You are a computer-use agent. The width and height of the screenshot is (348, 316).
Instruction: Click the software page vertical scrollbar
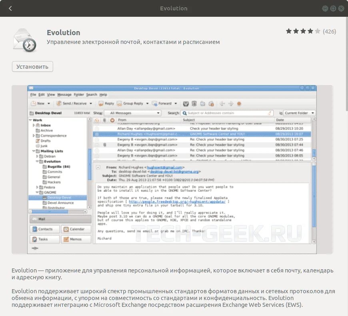click(x=347, y=64)
